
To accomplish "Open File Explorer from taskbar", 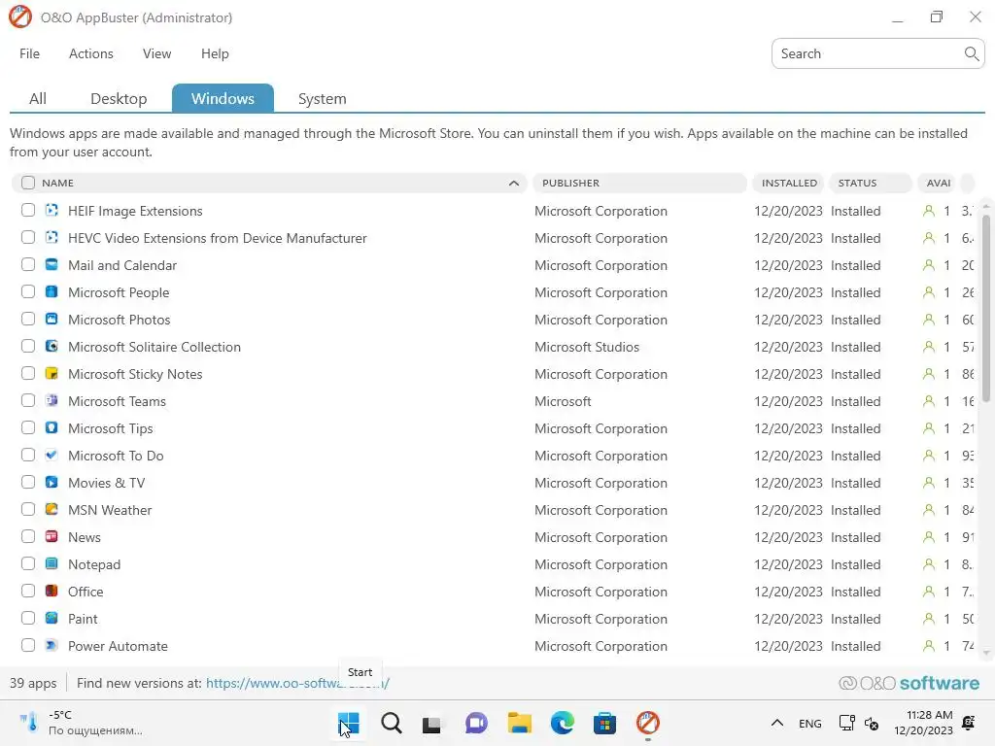I will click(x=519, y=723).
